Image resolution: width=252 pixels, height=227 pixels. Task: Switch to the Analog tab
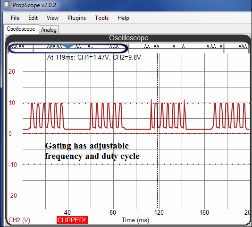[49, 30]
